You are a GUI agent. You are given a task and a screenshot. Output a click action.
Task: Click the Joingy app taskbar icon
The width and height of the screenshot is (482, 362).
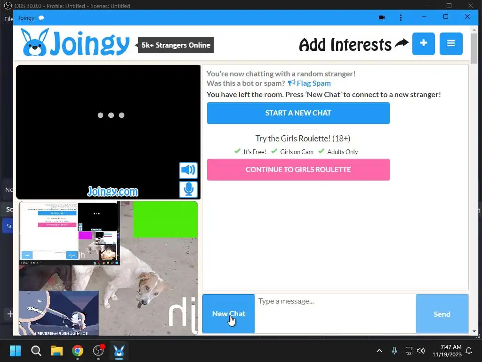point(119,351)
